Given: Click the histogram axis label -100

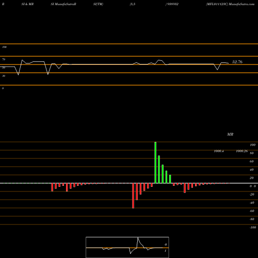Looking at the screenshot, I should tap(253, 228).
